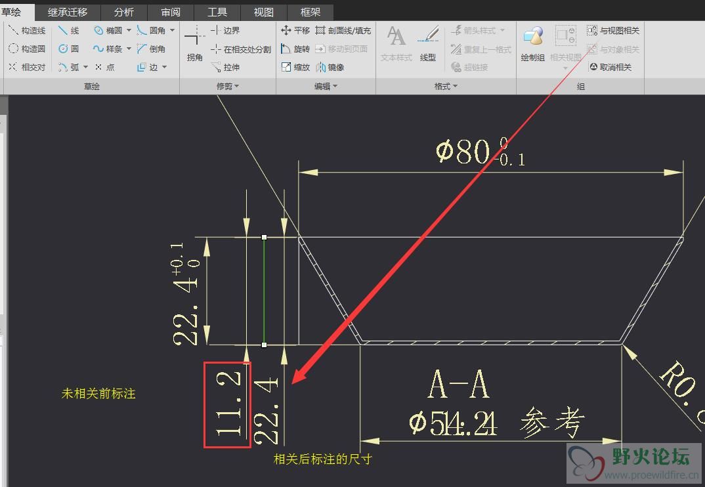The height and width of the screenshot is (487, 705).
Task: Click the 拉伸 stretch tool
Action: tap(225, 67)
